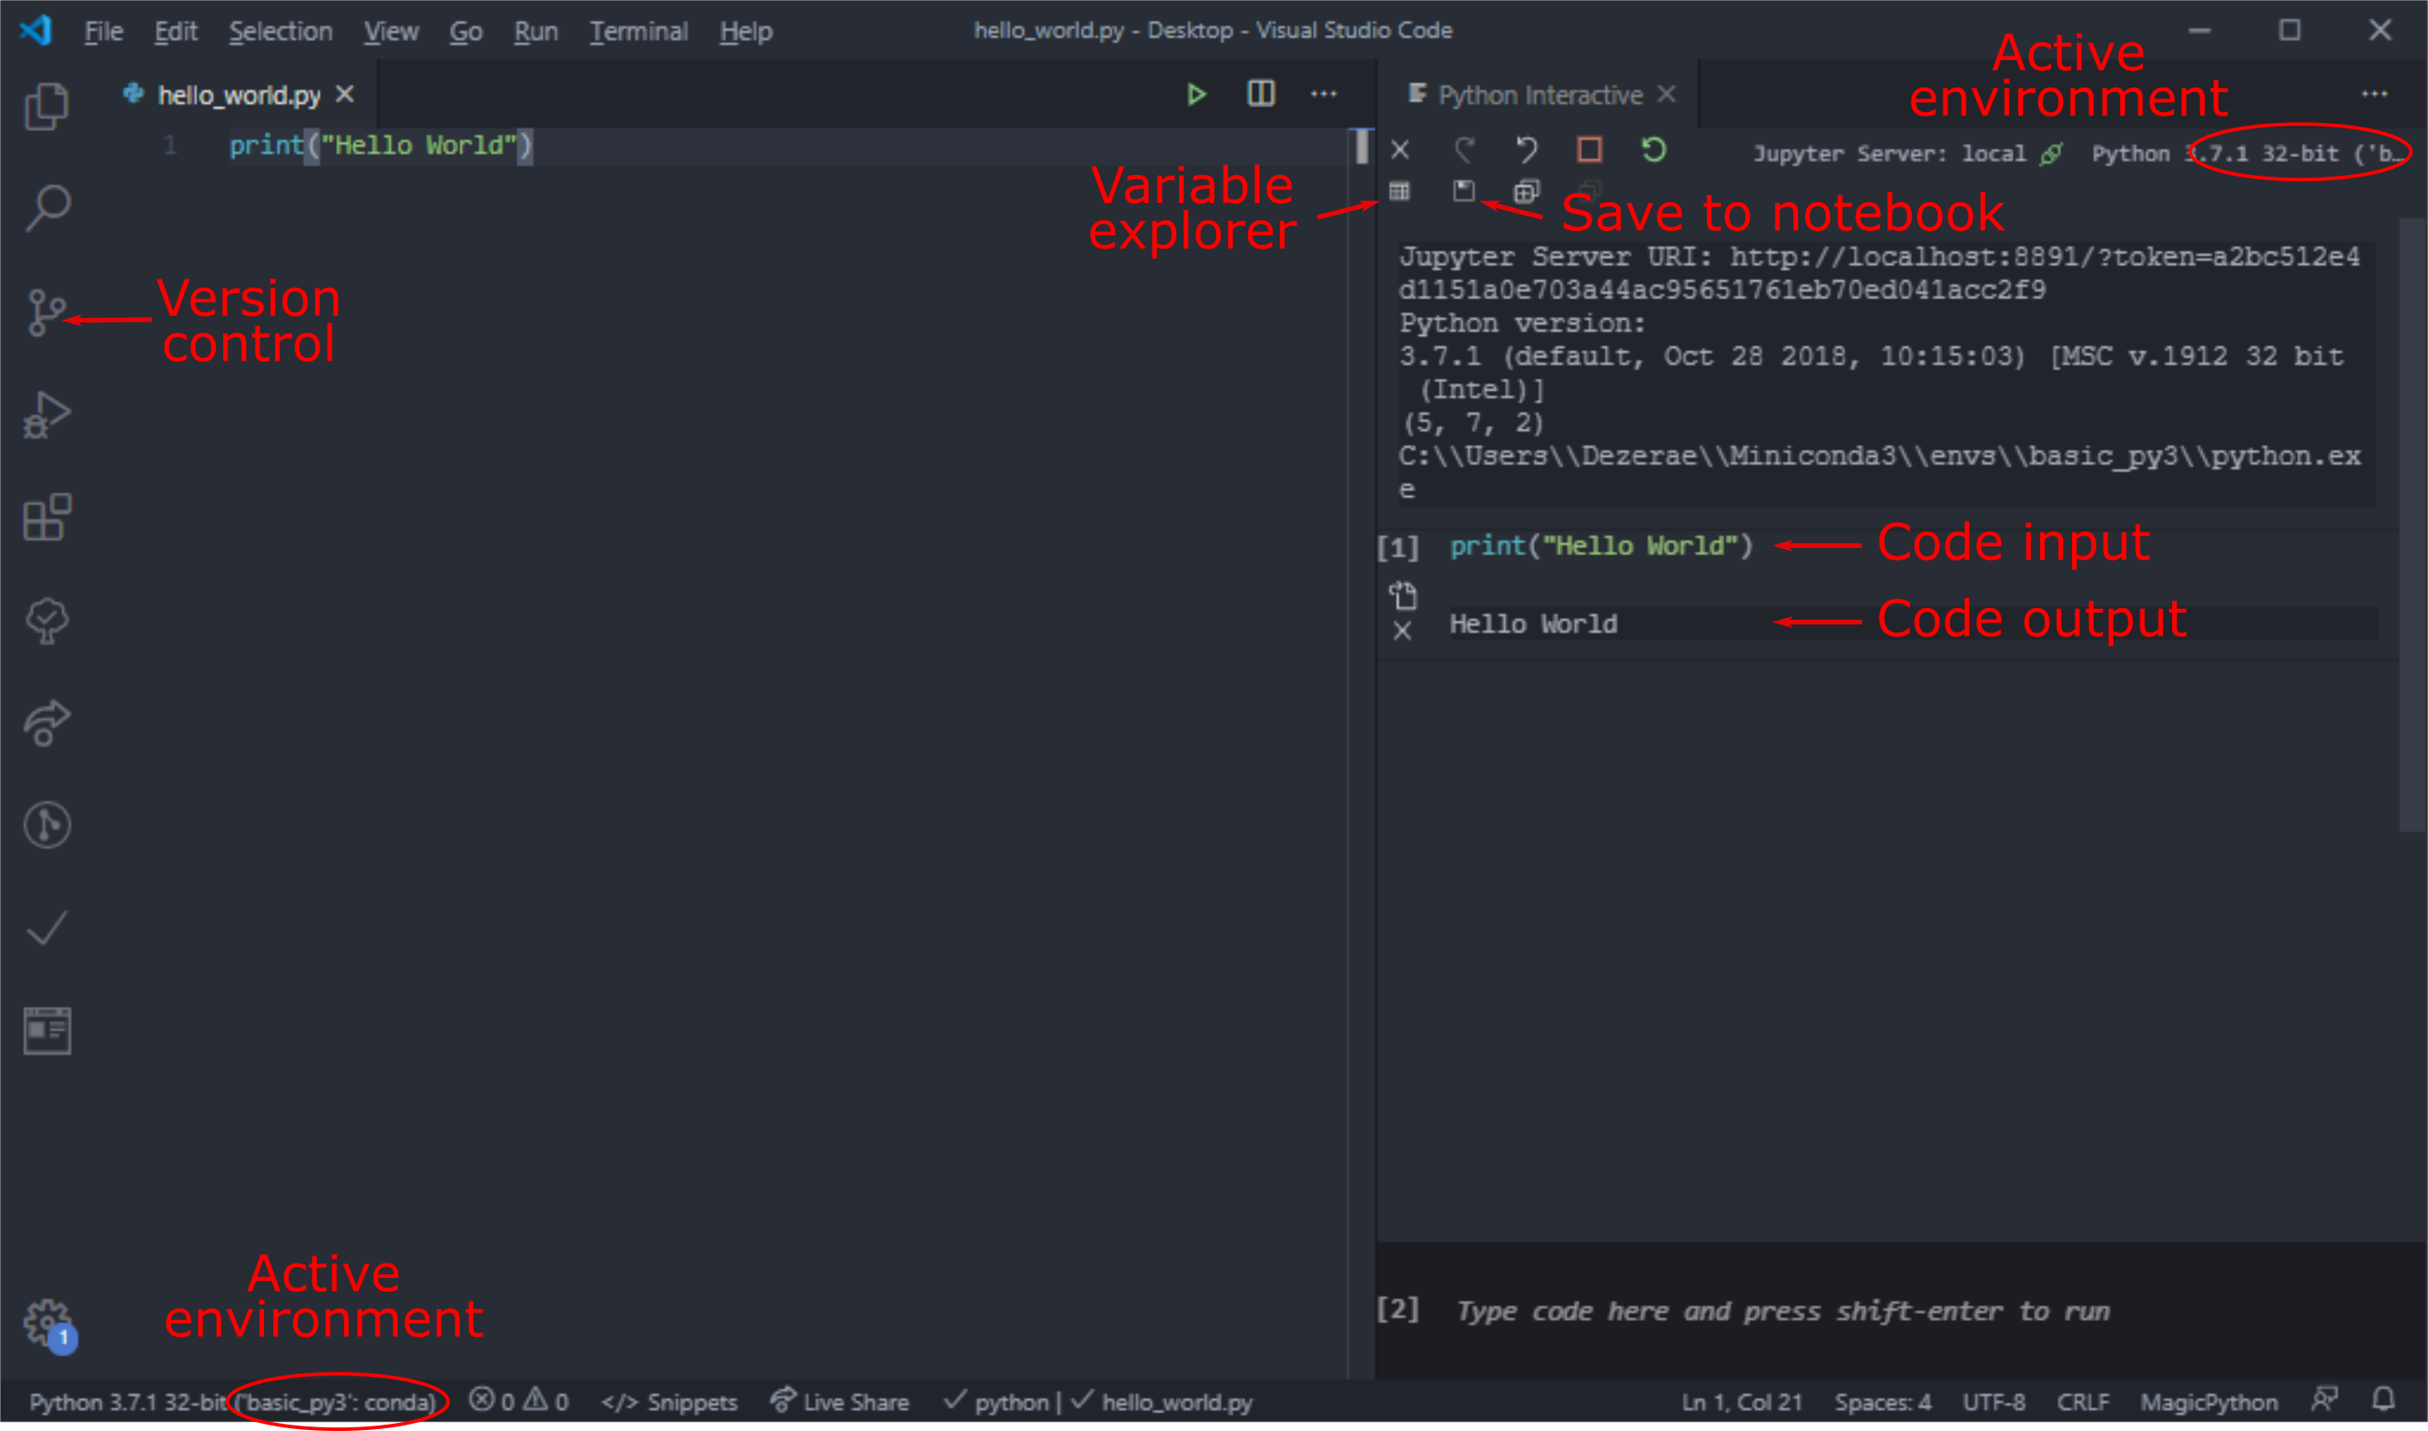Image resolution: width=2428 pixels, height=1431 pixels.
Task: Change the UTF-8 file encoding
Action: (x=1993, y=1402)
